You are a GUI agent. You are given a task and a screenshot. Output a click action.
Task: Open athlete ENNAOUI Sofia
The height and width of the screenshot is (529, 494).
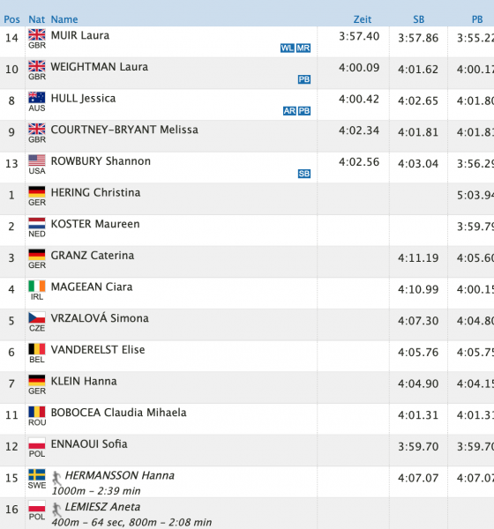tap(89, 444)
